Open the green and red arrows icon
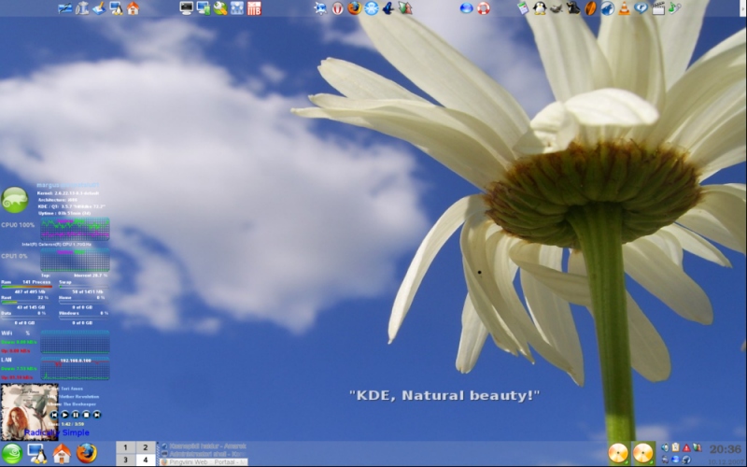Screen dimensions: 747x467 (x=405, y=8)
